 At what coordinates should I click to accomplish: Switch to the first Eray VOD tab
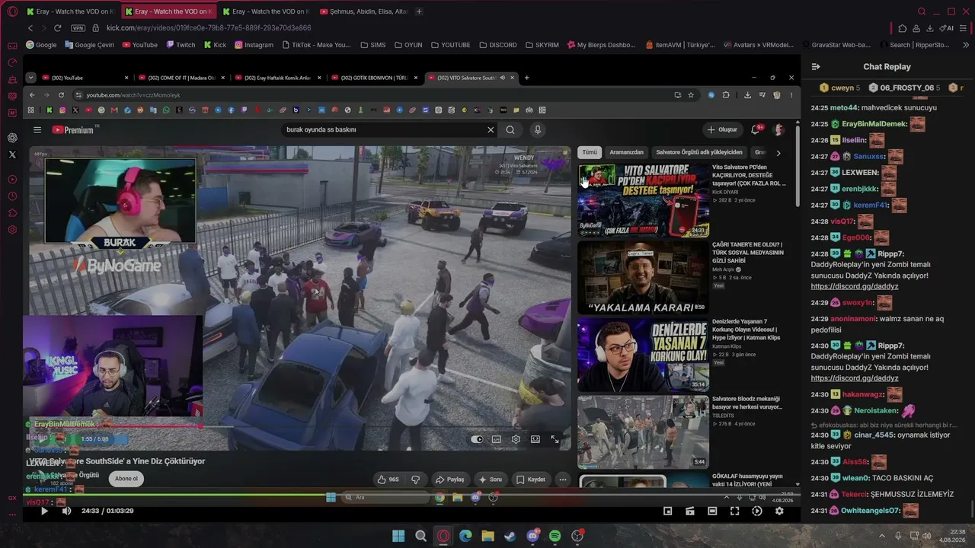click(x=70, y=11)
